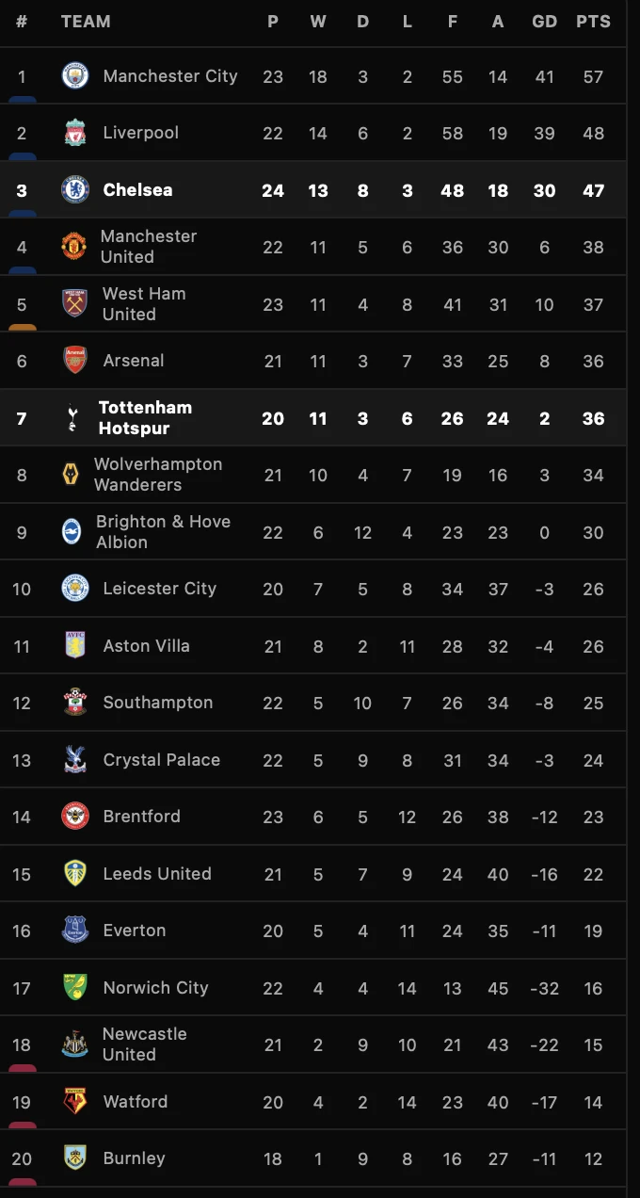
Task: Sort table by PTS column header
Action: 593,22
